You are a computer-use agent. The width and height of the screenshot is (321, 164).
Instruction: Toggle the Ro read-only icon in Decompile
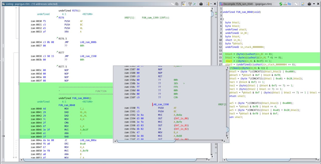pyautogui.click(x=289, y=4)
